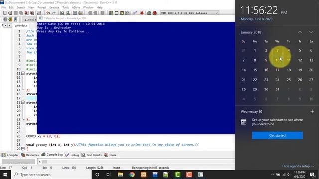This screenshot has width=319, height=179.
Task: Click the Compile icon with four colored squares
Action: pos(111,13)
